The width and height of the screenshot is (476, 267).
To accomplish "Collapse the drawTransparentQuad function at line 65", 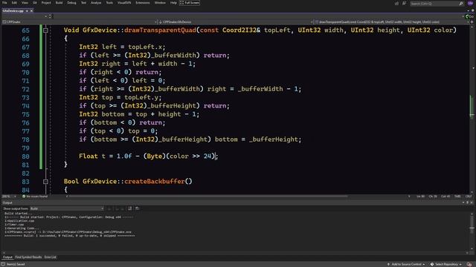I will pyautogui.click(x=45, y=30).
